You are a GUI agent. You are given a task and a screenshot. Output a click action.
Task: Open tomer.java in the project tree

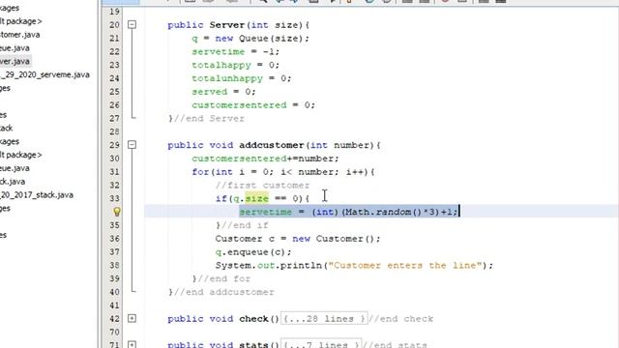click(19, 35)
